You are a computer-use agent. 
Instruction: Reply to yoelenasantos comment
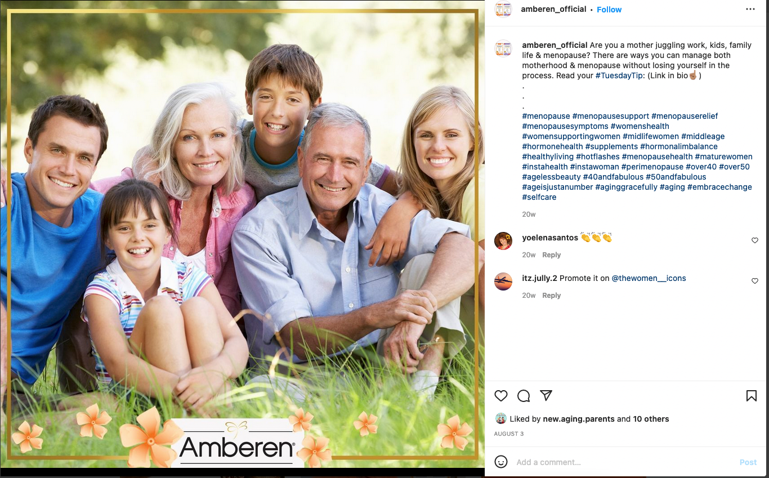point(552,255)
